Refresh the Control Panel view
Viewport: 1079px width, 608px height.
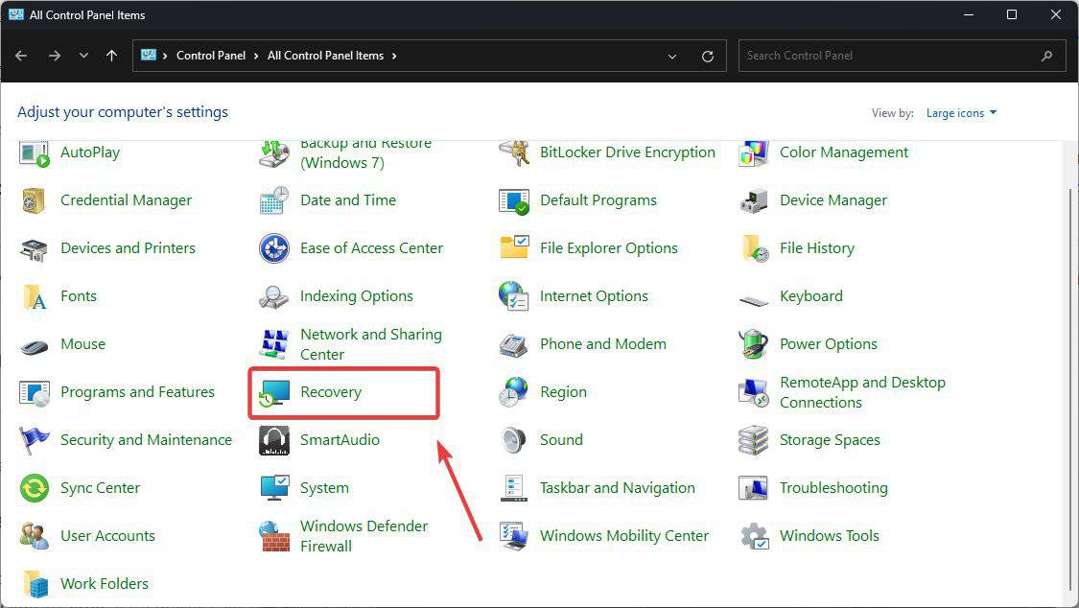[708, 57]
